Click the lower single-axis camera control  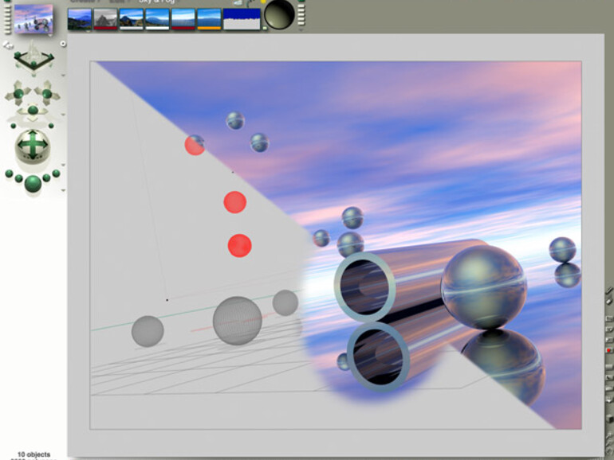click(x=33, y=111)
